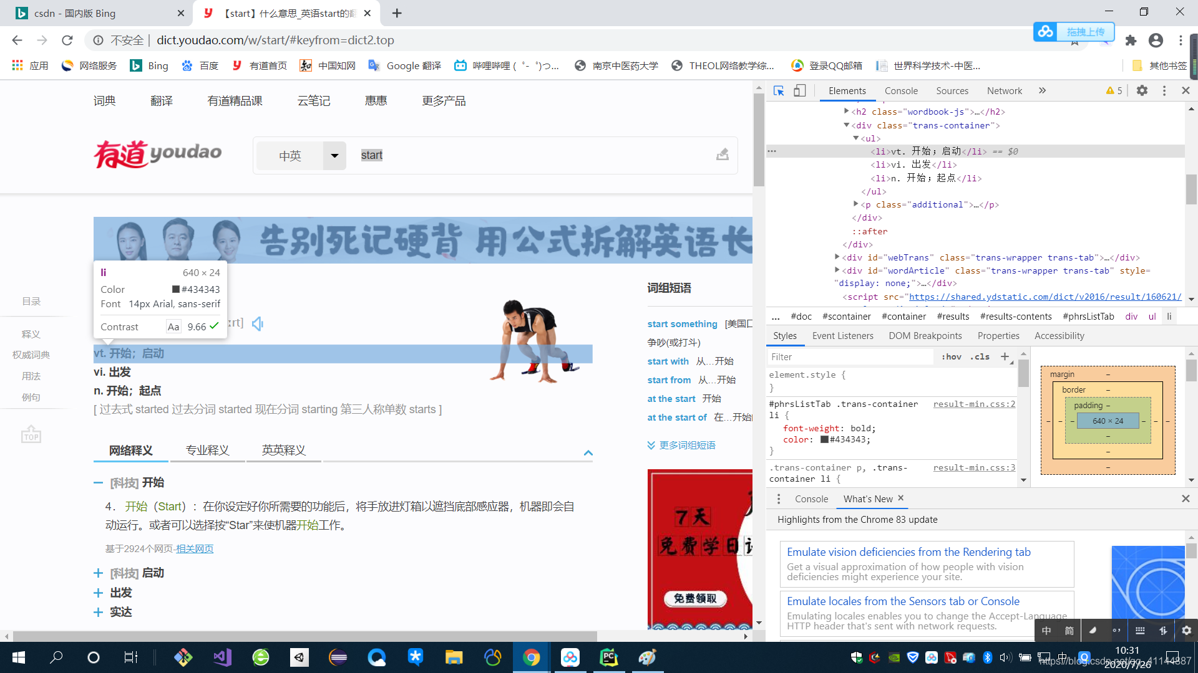
Task: Toggle the :hov pseudo-class pane in Styles
Action: tap(952, 356)
